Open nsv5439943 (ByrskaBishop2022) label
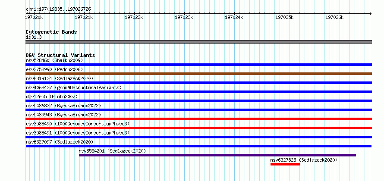This screenshot has width=384, height=181. click(63, 115)
